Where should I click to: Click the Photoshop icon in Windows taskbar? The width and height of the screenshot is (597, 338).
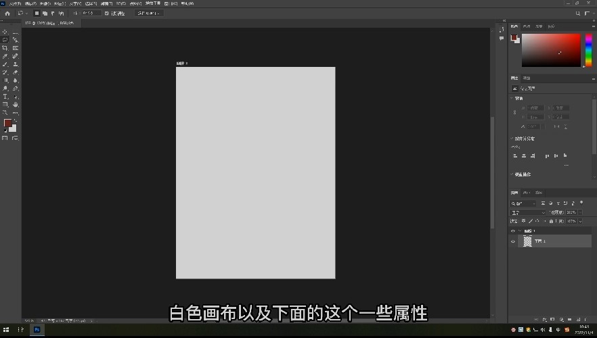point(37,330)
